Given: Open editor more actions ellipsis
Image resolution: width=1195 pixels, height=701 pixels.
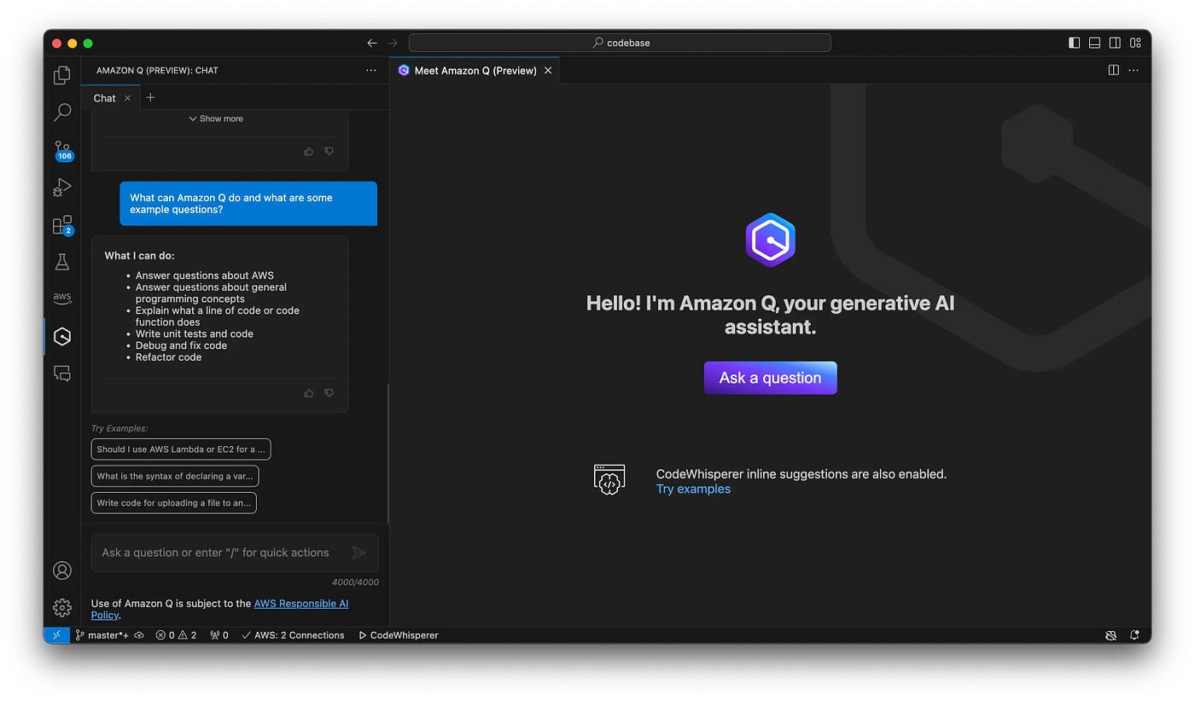Looking at the screenshot, I should 1134,70.
